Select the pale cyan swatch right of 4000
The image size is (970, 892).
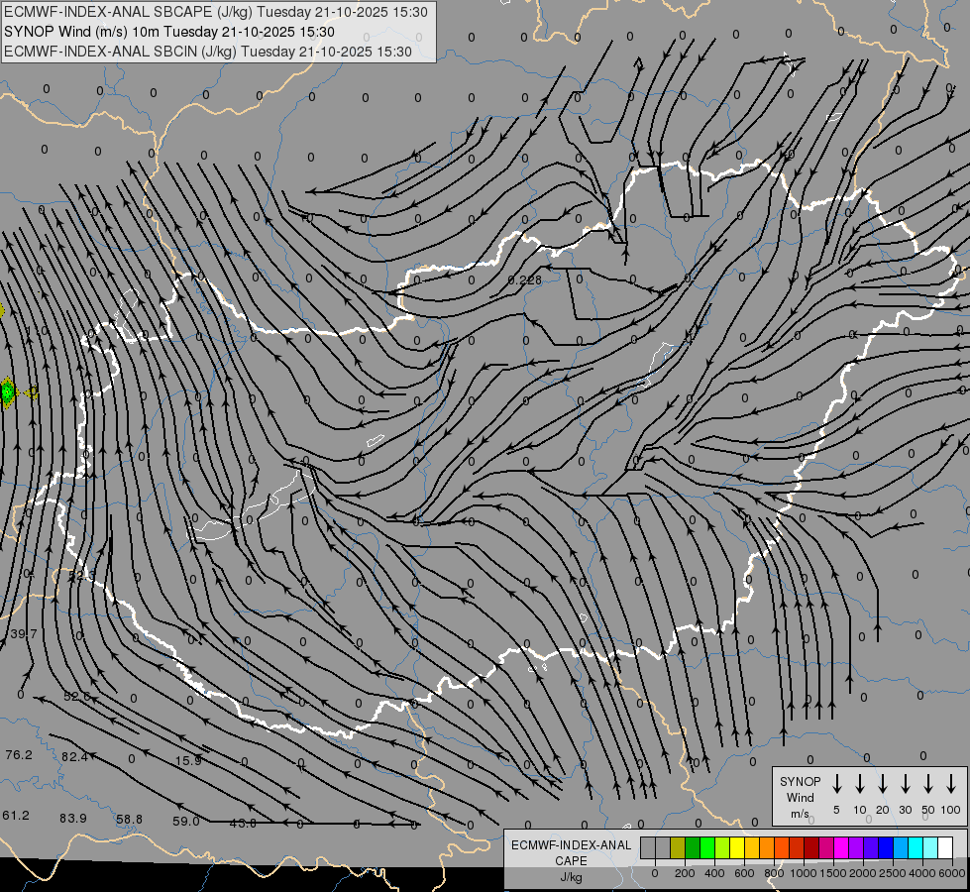931,847
